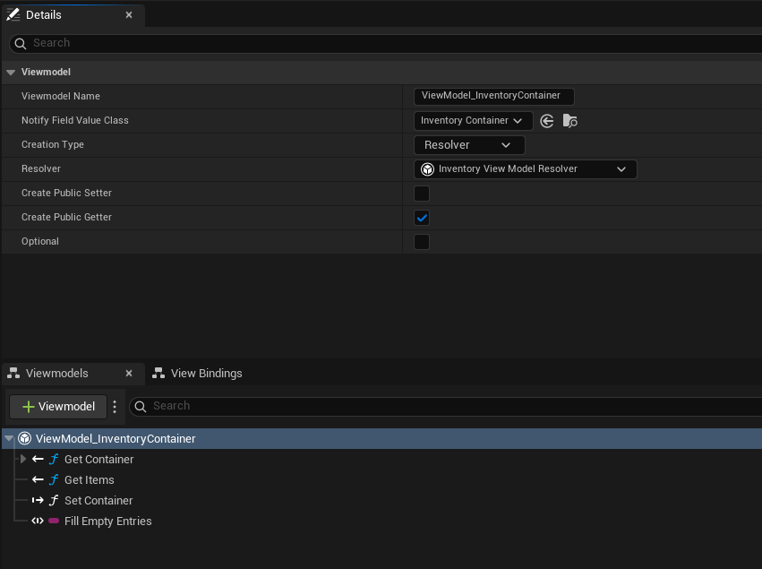The height and width of the screenshot is (569, 762).
Task: Expand the Get Container disclosure arrow
Action: (x=22, y=459)
